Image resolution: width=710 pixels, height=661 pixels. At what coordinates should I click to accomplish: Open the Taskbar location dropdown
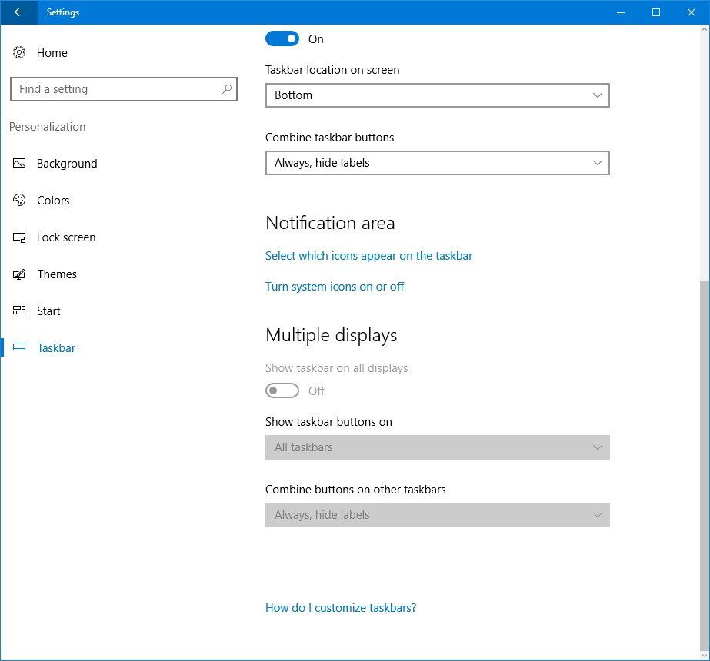click(437, 95)
